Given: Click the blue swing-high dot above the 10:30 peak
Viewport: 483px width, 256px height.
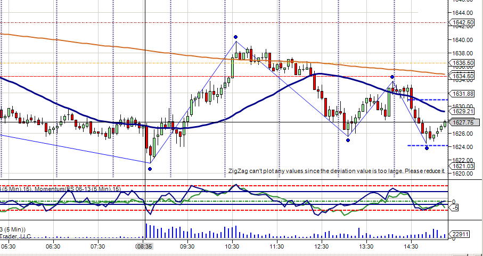Looking at the screenshot, I should [236, 37].
